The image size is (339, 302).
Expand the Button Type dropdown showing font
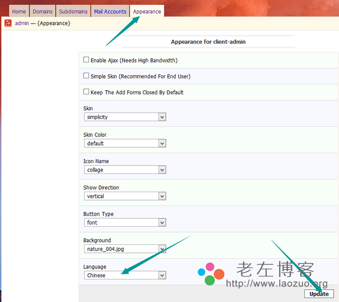click(125, 222)
